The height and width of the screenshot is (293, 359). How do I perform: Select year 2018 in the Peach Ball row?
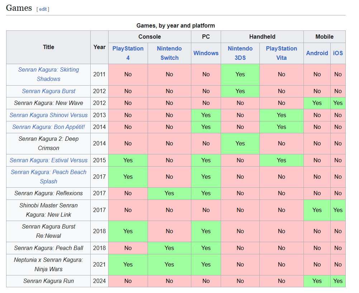click(99, 248)
